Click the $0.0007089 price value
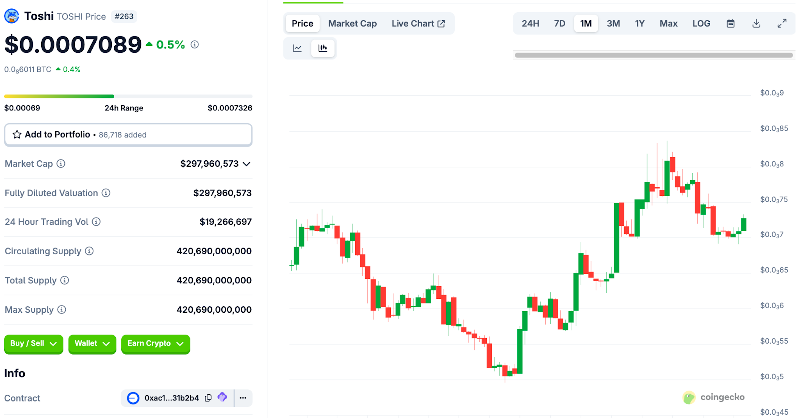The image size is (799, 418). (x=73, y=45)
